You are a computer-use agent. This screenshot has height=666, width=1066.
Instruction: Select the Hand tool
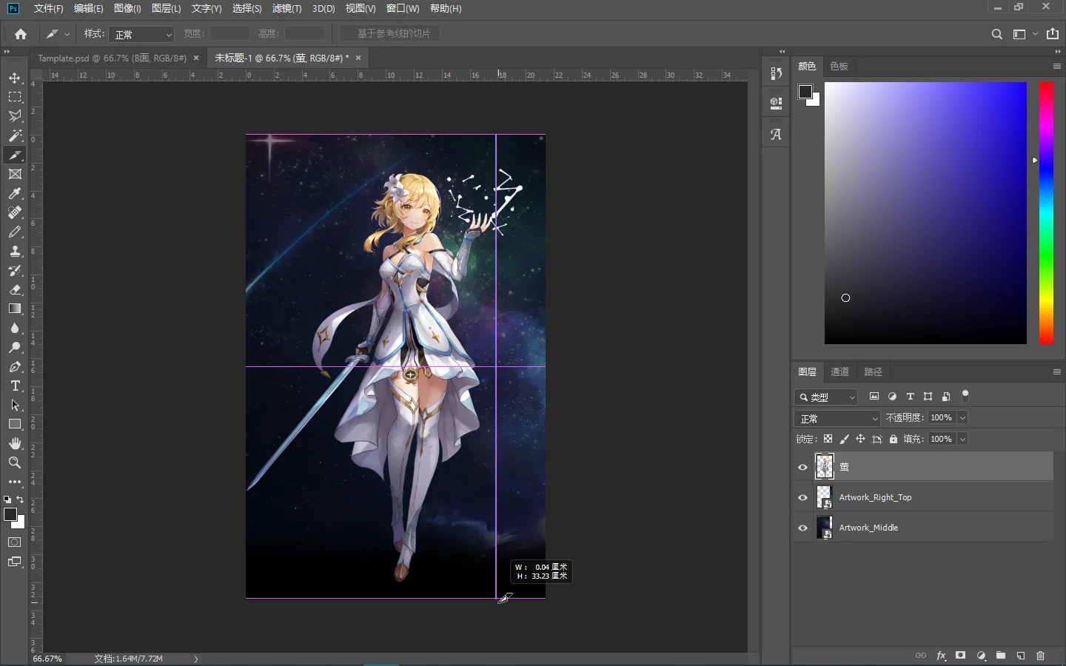(x=15, y=443)
